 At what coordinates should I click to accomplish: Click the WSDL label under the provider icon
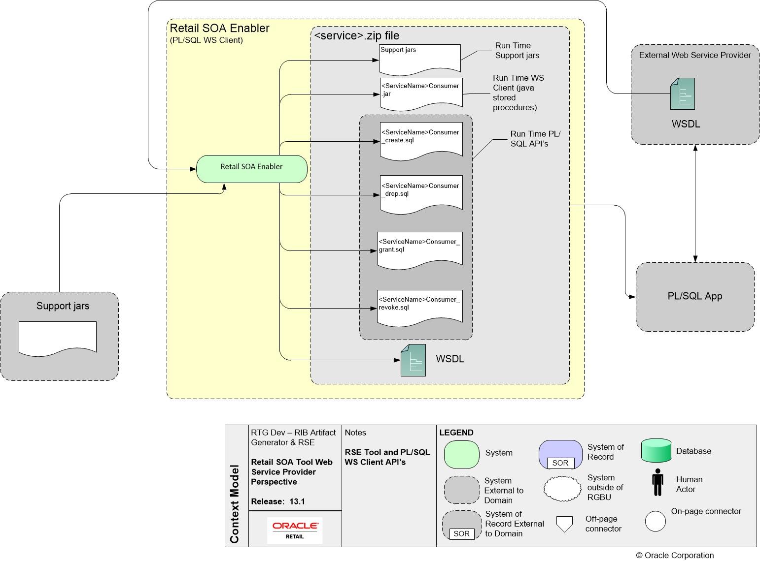(686, 124)
